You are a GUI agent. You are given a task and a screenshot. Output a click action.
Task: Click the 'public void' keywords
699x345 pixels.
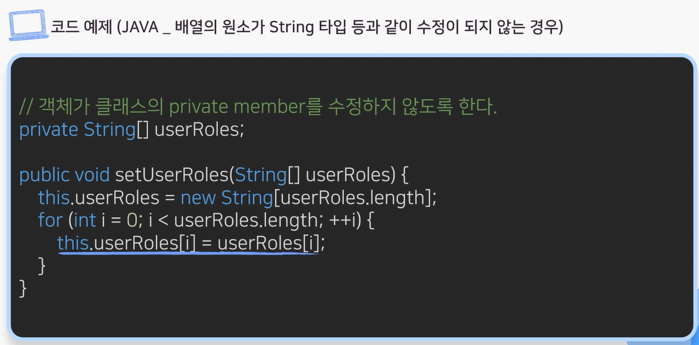pyautogui.click(x=65, y=175)
